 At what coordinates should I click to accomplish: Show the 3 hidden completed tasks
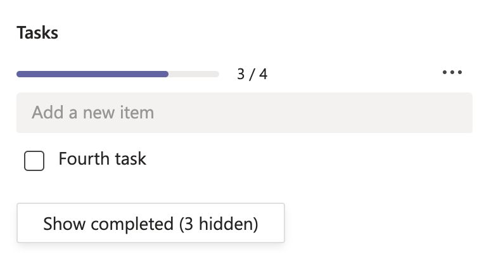tap(151, 223)
